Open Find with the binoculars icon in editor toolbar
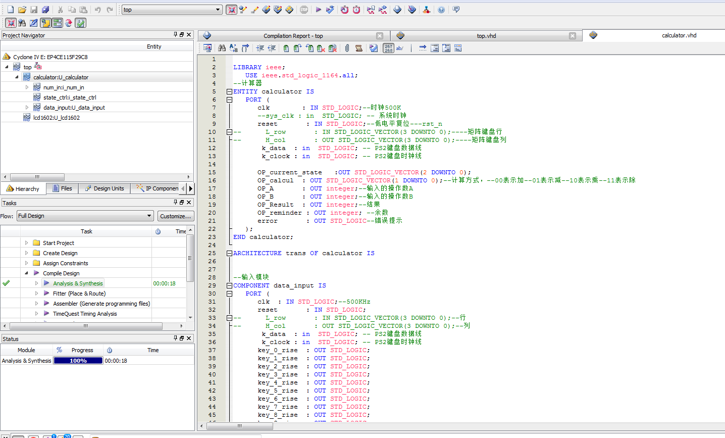 point(222,48)
